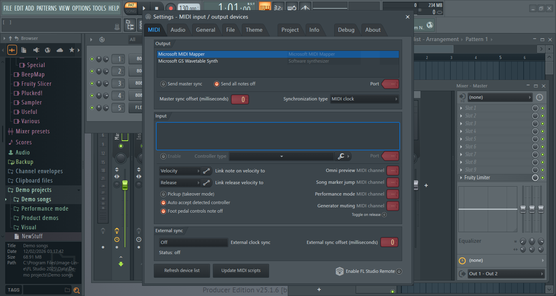Turn on Enable FL Studio Remote
The width and height of the screenshot is (556, 296).
point(399,271)
